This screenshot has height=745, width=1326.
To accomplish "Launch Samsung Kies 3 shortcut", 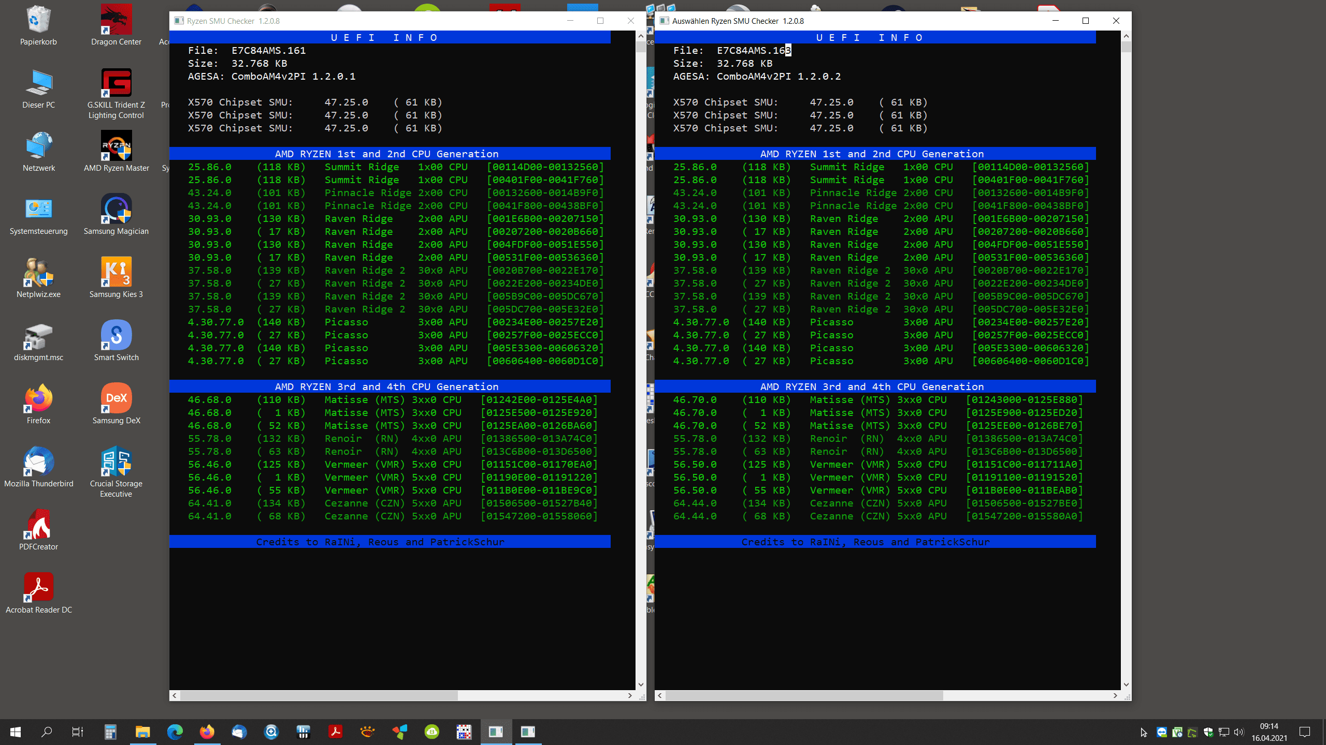I will [116, 278].
